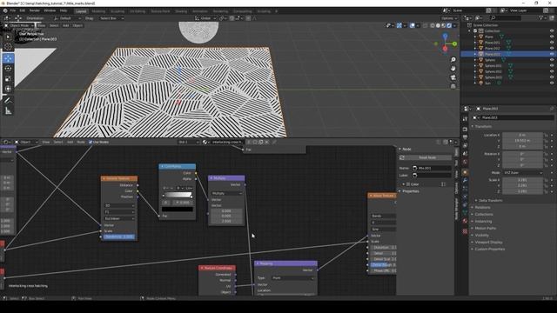The image size is (557, 313).
Task: Switch viewport to wireframe shading
Action: point(433,25)
